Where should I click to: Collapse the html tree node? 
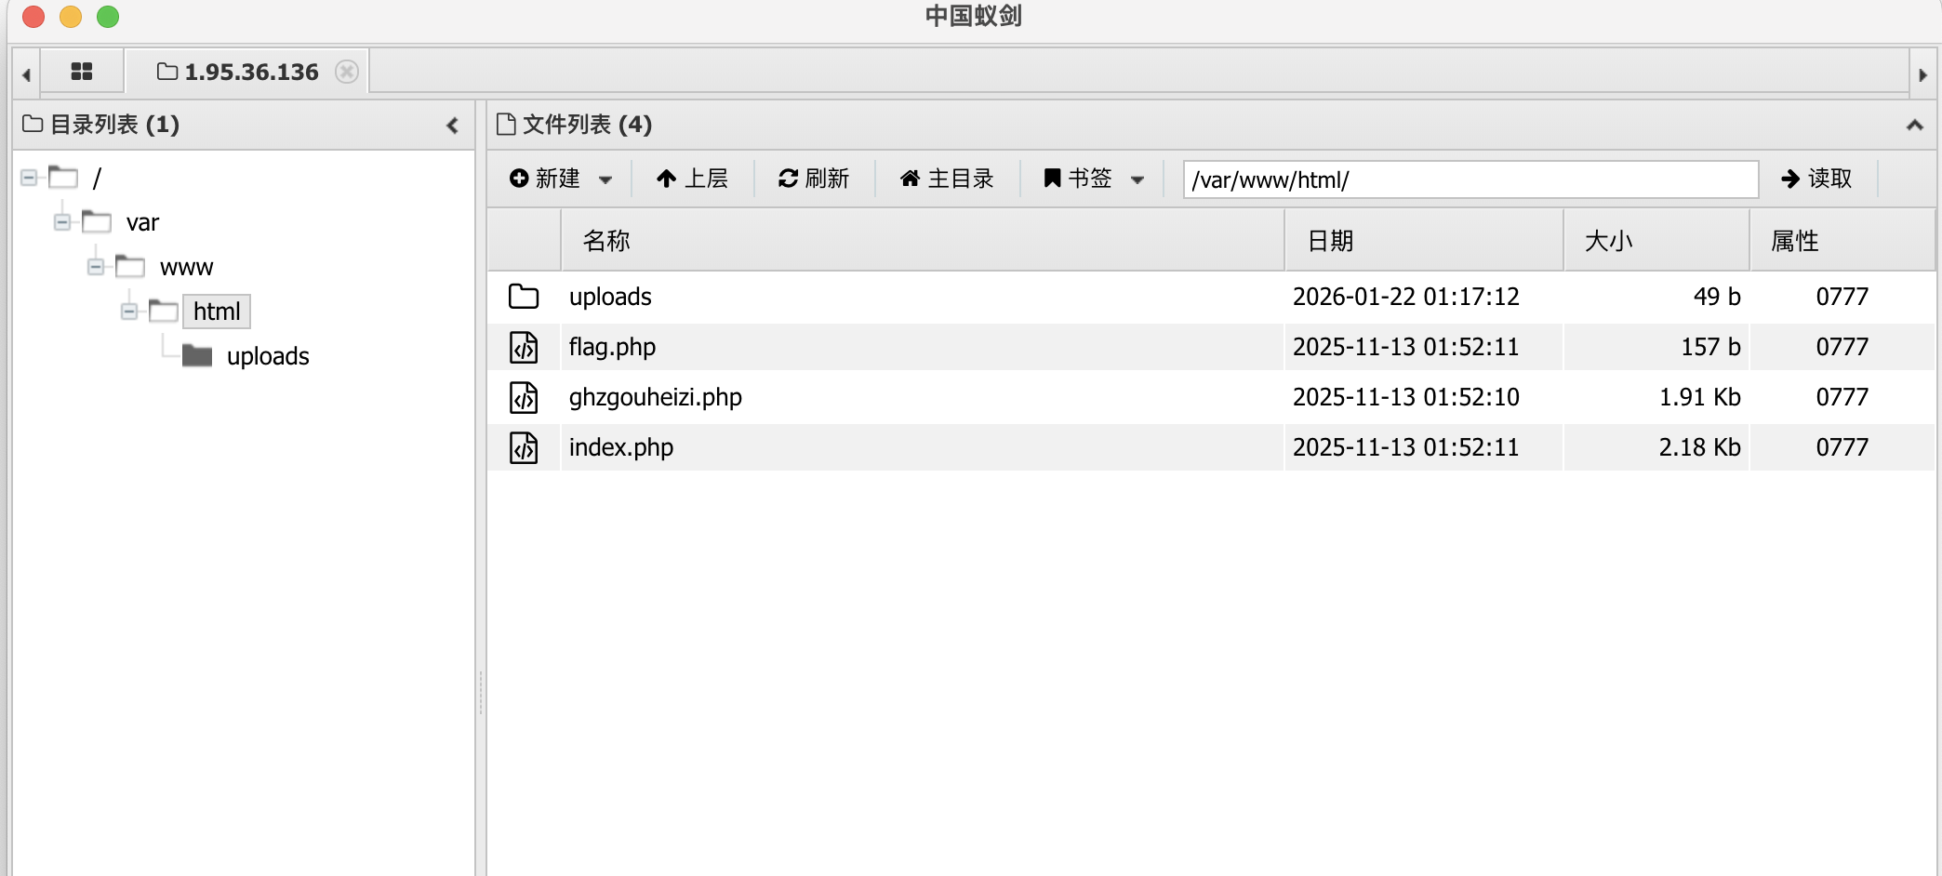[129, 311]
